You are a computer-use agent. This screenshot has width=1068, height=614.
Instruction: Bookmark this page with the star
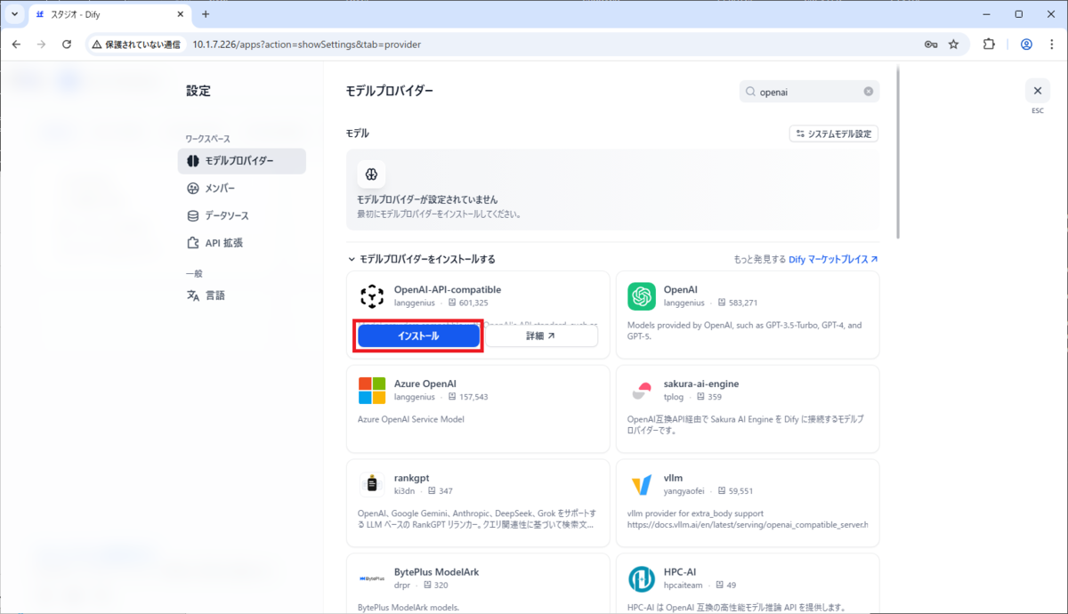(953, 44)
